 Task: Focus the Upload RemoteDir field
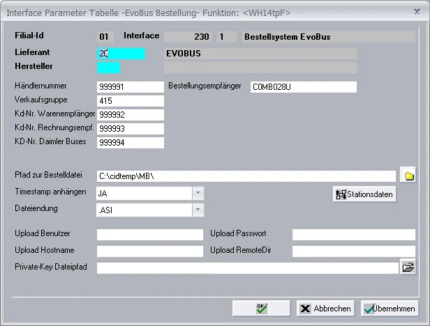354,251
